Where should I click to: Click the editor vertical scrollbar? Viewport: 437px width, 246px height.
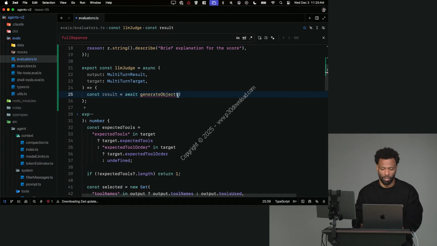326,65
